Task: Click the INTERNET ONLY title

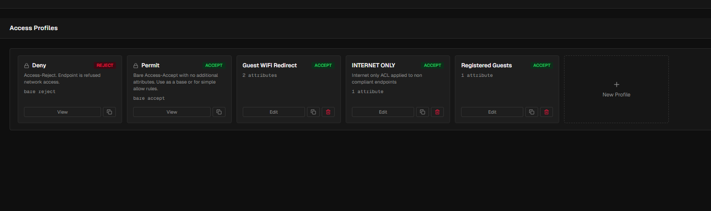Action: [x=373, y=65]
